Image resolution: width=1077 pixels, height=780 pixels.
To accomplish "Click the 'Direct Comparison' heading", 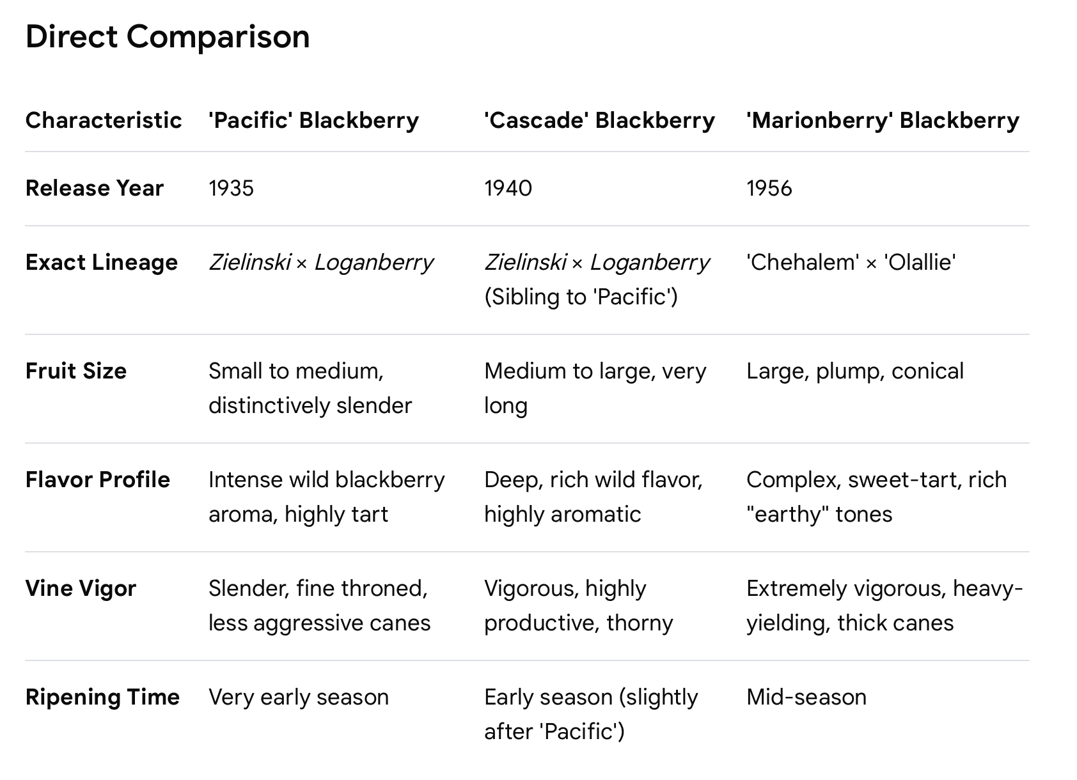I will pyautogui.click(x=168, y=36).
